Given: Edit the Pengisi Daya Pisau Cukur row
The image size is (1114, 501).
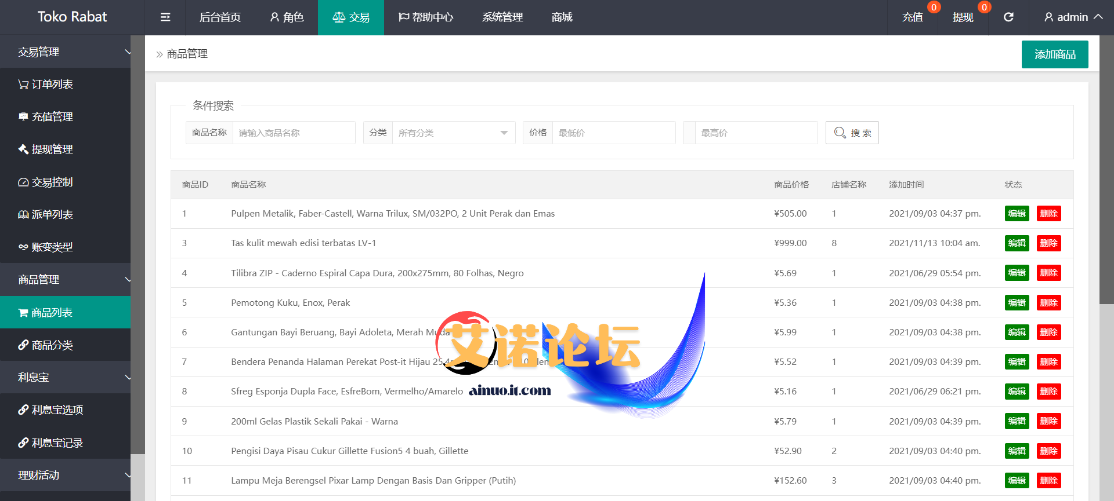Looking at the screenshot, I should click(x=1017, y=451).
